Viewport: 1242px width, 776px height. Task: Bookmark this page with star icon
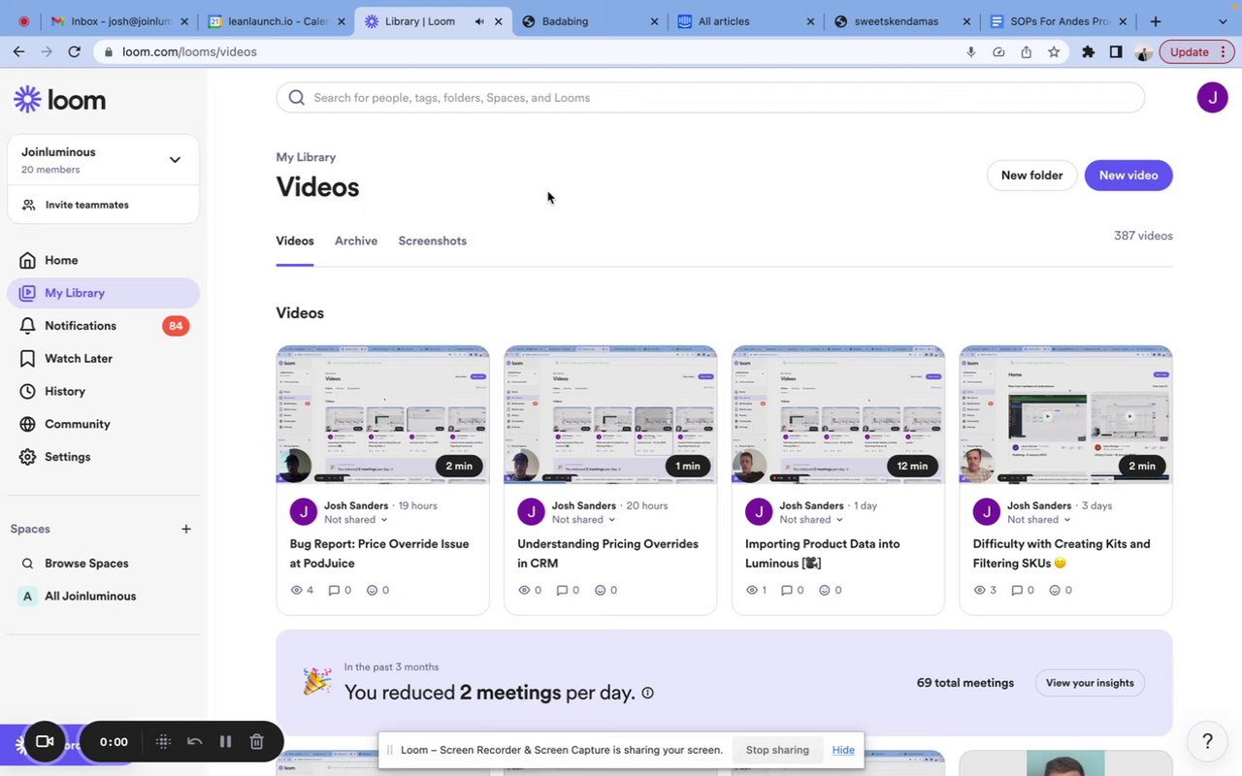pyautogui.click(x=1054, y=52)
